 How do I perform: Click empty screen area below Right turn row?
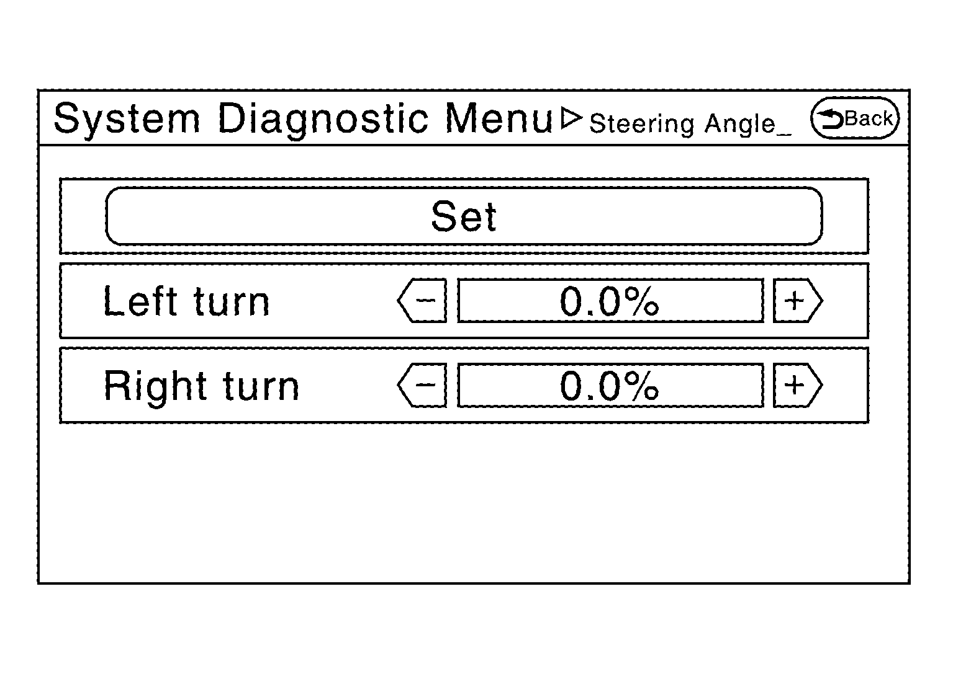(472, 502)
